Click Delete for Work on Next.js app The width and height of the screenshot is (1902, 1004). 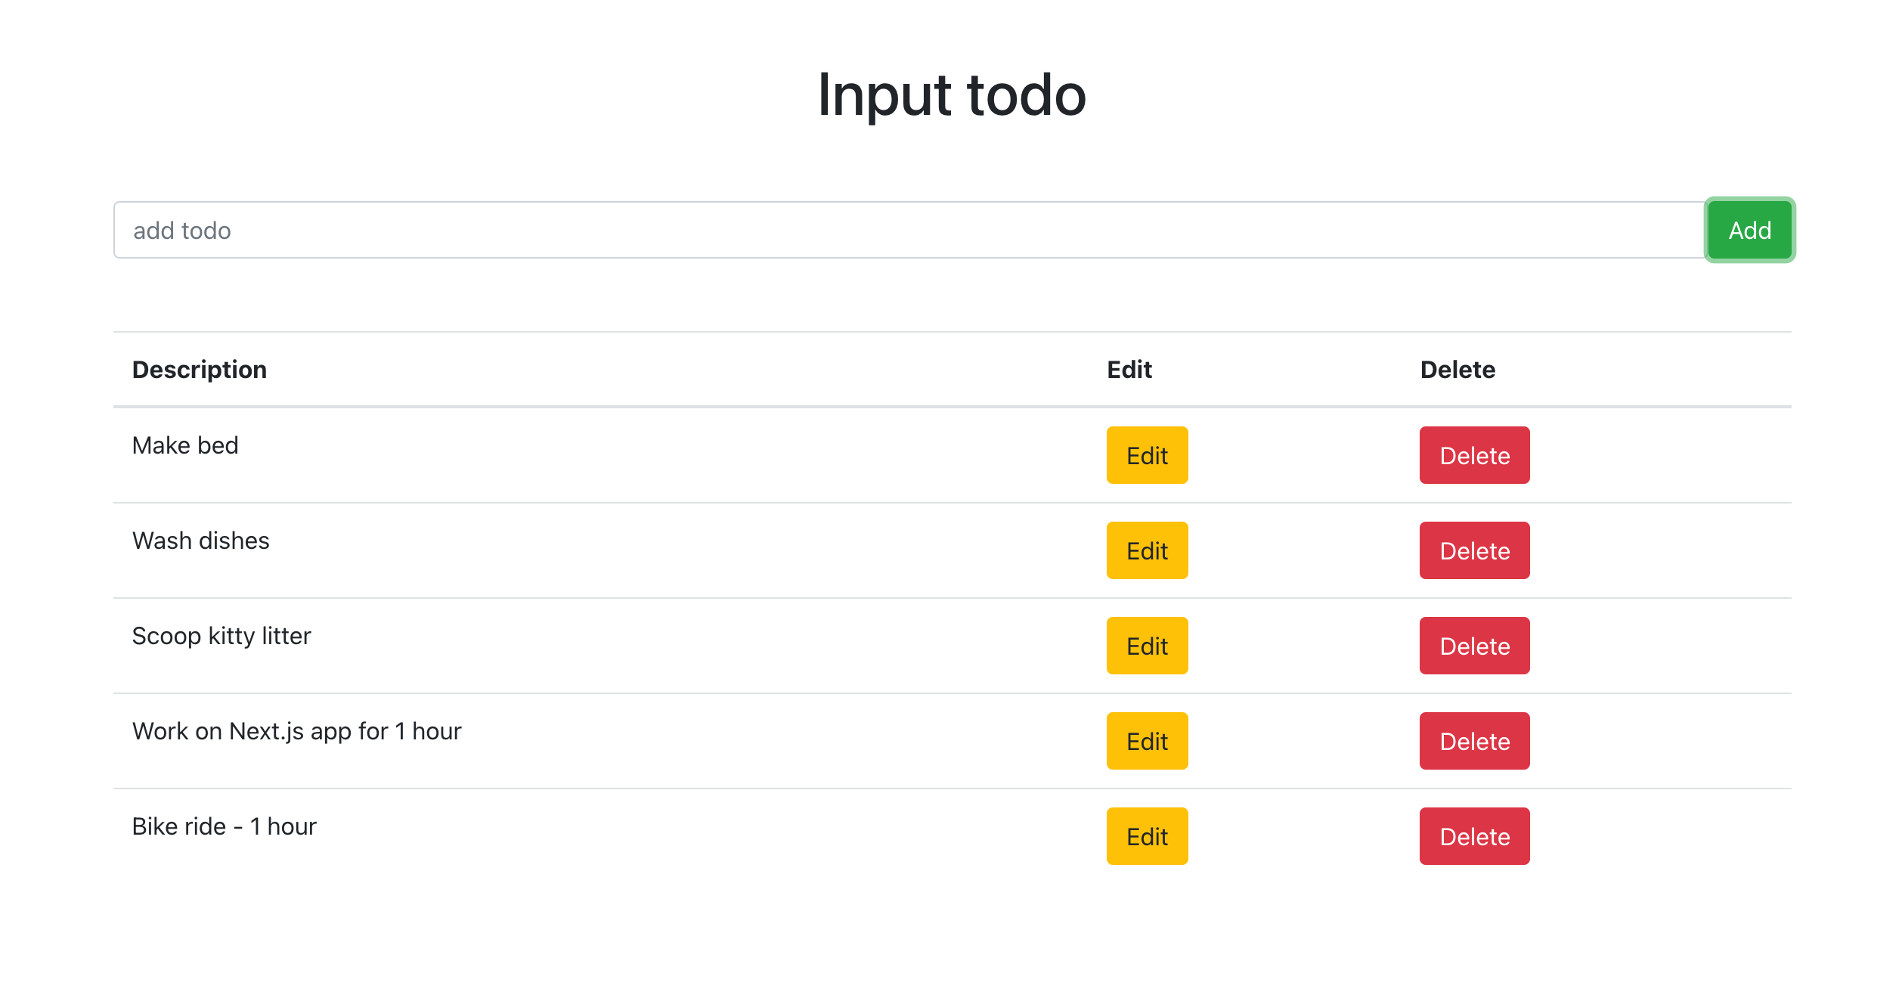(x=1473, y=741)
